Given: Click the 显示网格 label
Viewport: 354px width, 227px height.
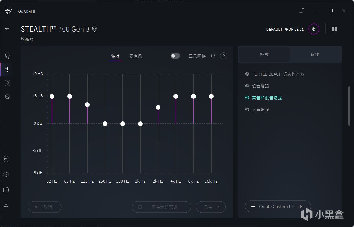Looking at the screenshot, I should coord(197,56).
